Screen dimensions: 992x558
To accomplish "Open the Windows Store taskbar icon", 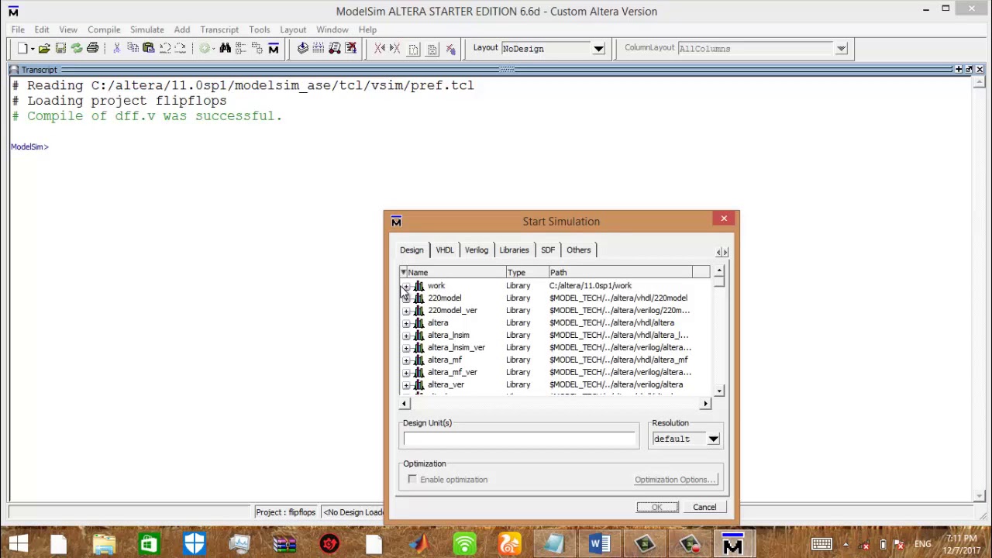I will point(148,544).
